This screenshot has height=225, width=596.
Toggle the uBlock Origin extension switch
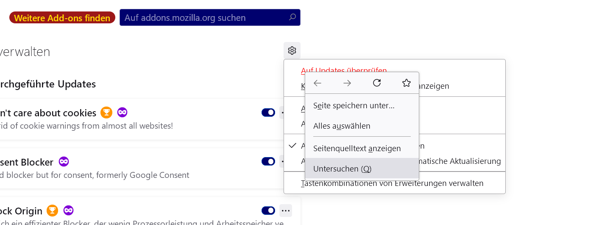pyautogui.click(x=268, y=210)
